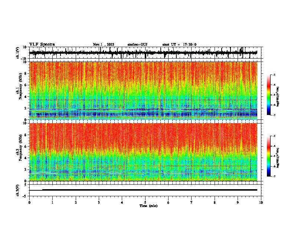Click time axis tick label "10"
The height and width of the screenshot is (227, 294).
(261, 203)
